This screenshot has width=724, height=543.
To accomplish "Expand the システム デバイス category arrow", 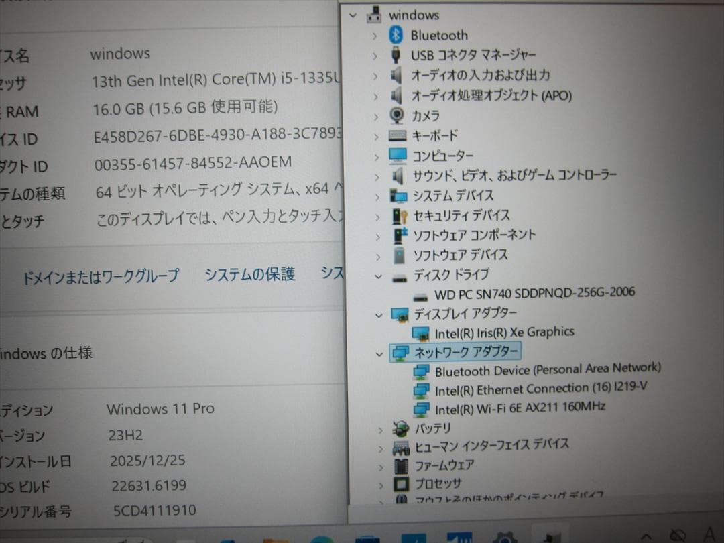I will click(377, 197).
